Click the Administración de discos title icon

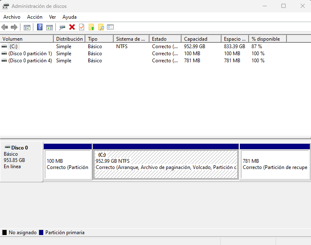point(5,6)
